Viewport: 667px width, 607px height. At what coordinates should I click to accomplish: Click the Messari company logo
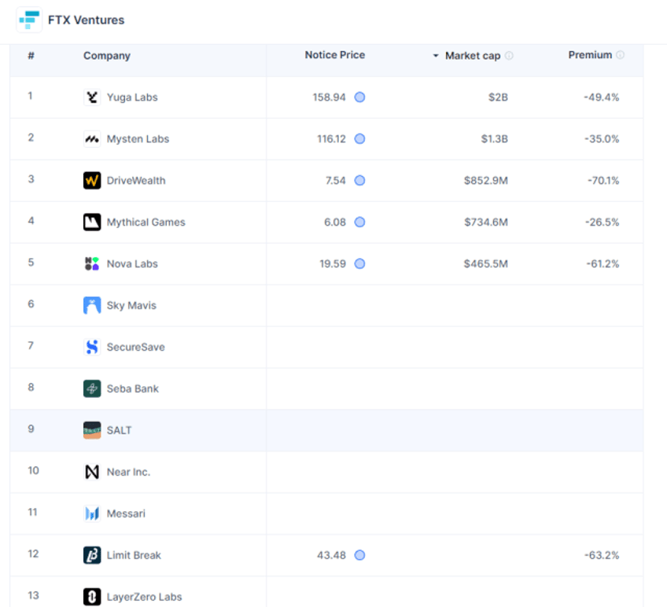tap(92, 513)
